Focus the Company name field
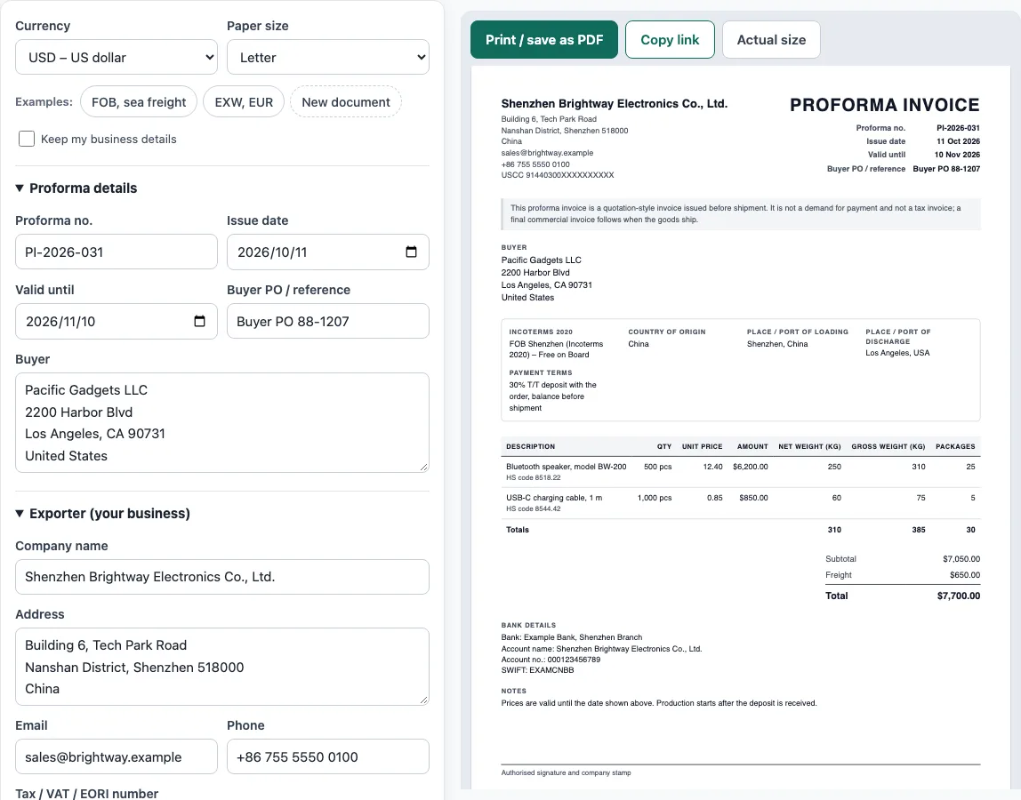This screenshot has width=1021, height=800. pos(222,577)
